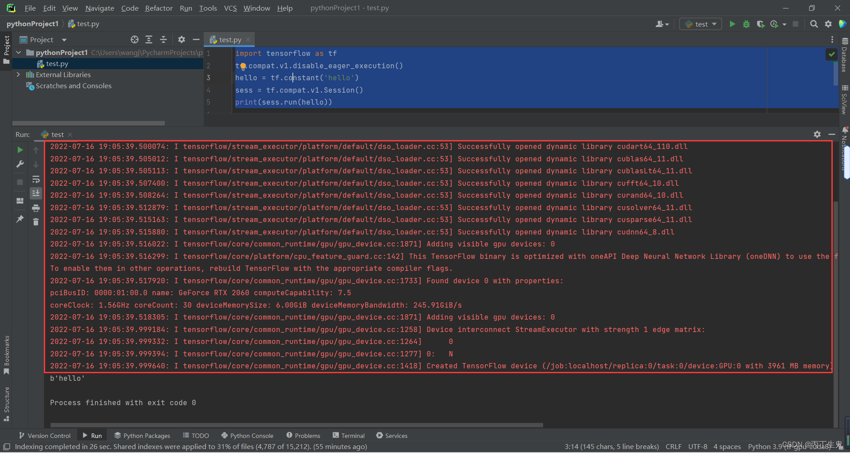Open the Services tool window
This screenshot has width=850, height=453.
coord(392,436)
